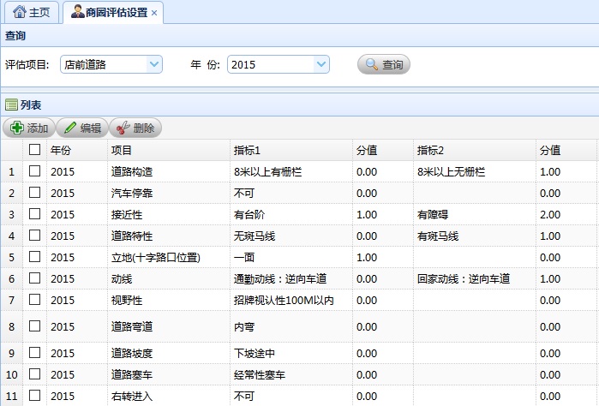Click the 项目 column header
Screen dimensions: 599x406
[169, 150]
